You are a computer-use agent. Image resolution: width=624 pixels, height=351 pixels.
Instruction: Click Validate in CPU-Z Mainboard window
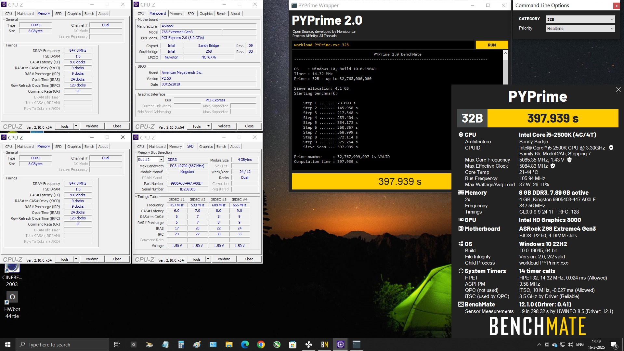click(x=224, y=126)
